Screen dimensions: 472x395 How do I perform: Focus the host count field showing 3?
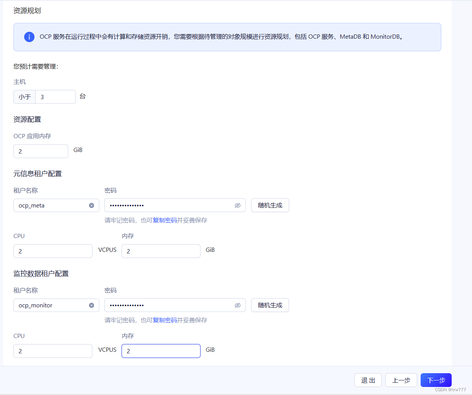[56, 97]
